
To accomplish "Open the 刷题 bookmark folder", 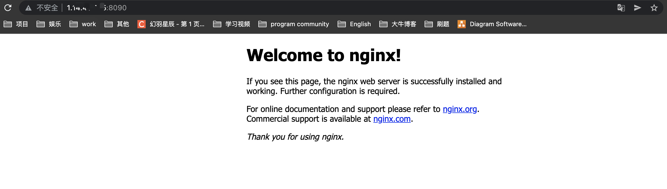I will (437, 24).
